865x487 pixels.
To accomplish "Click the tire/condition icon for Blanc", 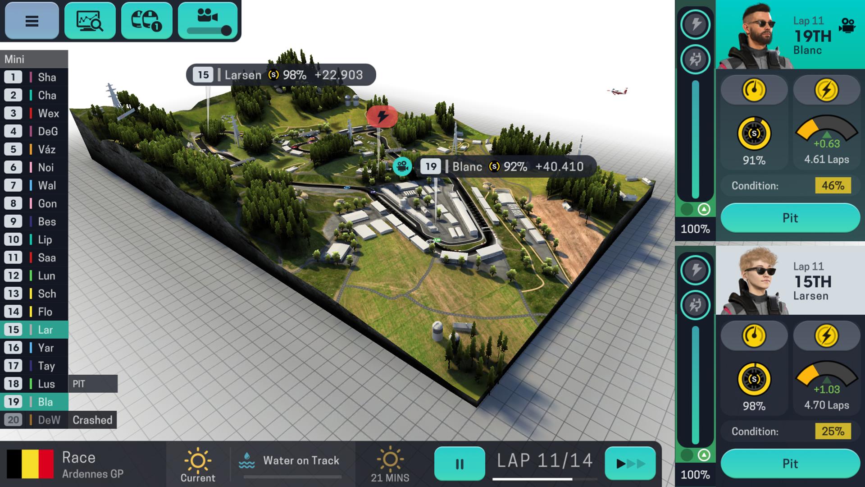I will [x=754, y=133].
